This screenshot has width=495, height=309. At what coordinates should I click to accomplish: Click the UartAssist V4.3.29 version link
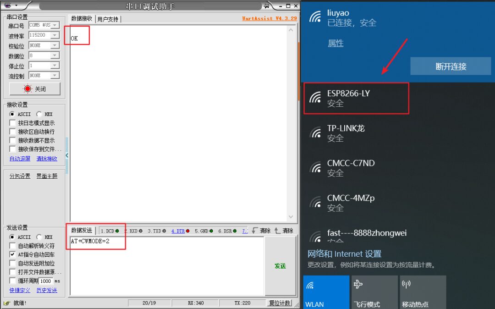click(269, 18)
